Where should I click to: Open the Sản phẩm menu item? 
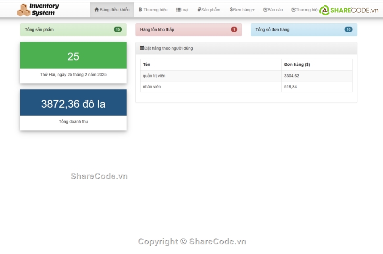pos(209,10)
